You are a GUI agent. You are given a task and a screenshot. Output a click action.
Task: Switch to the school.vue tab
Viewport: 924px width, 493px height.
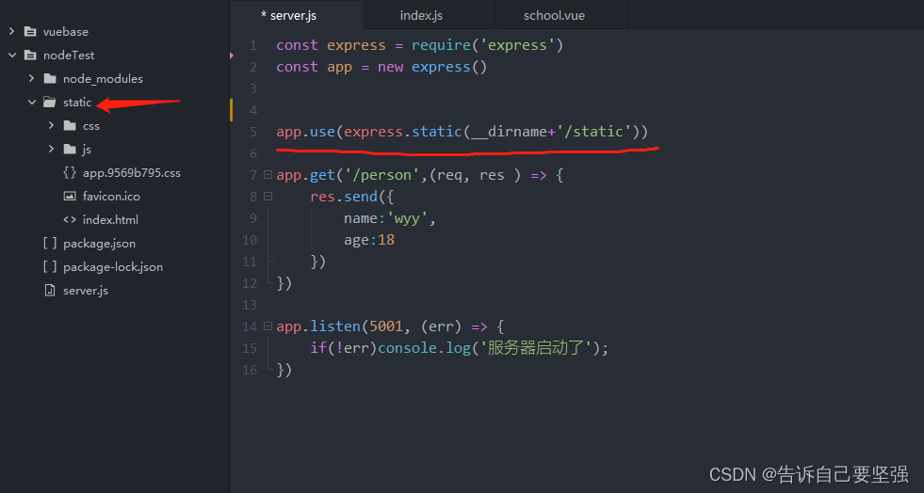coord(561,15)
